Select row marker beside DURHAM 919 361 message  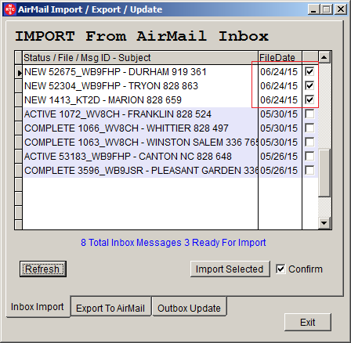click(x=19, y=72)
